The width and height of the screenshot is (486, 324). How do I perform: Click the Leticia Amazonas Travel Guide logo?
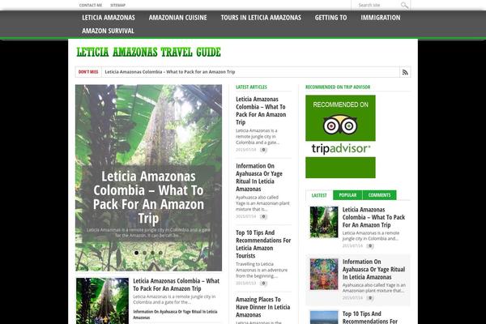148,52
